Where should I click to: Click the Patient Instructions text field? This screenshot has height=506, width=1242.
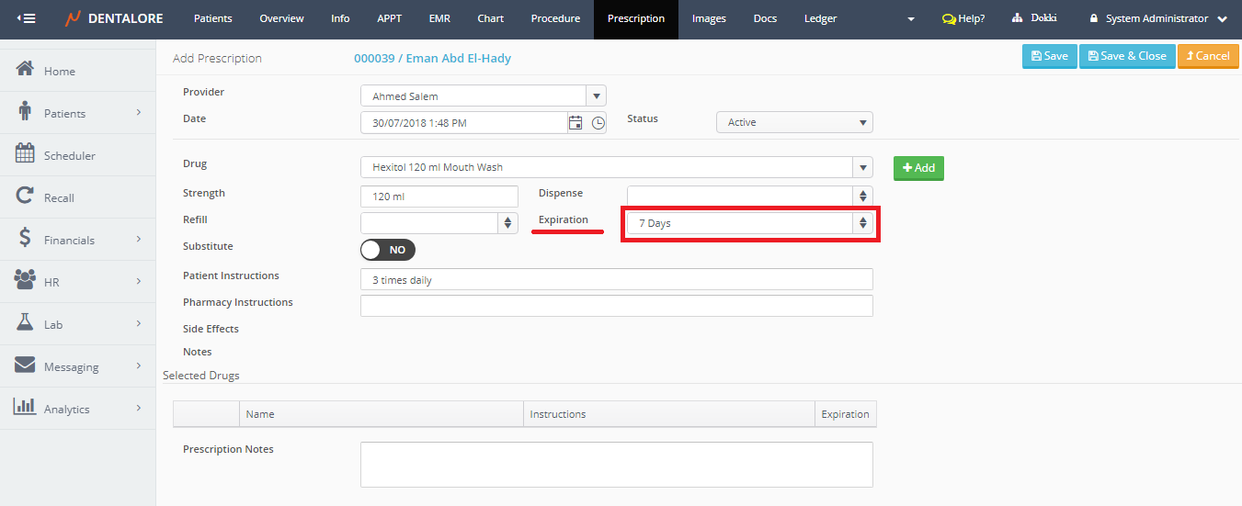tap(616, 279)
